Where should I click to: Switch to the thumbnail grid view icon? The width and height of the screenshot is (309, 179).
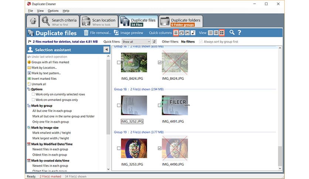(x=222, y=33)
